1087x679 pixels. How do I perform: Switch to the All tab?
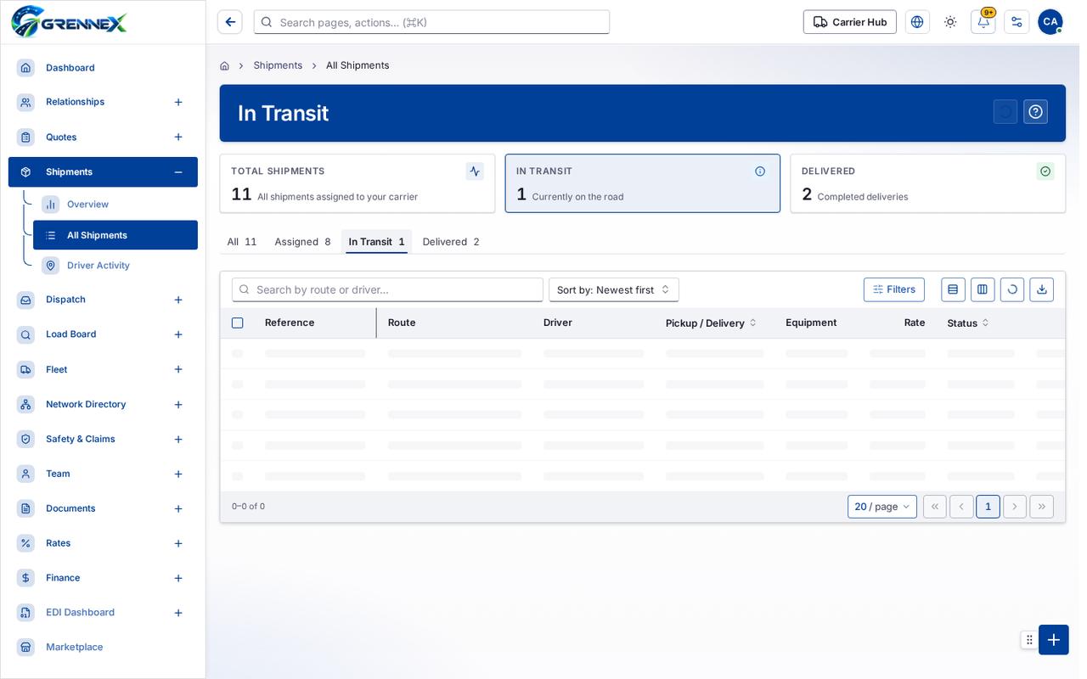[x=242, y=242]
